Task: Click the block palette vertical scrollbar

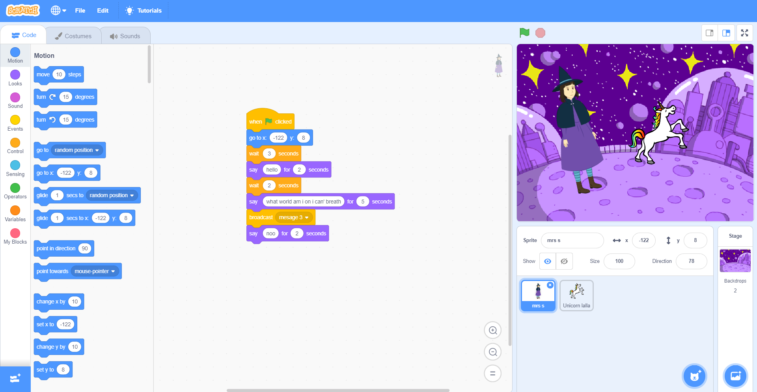Action: pyautogui.click(x=149, y=65)
